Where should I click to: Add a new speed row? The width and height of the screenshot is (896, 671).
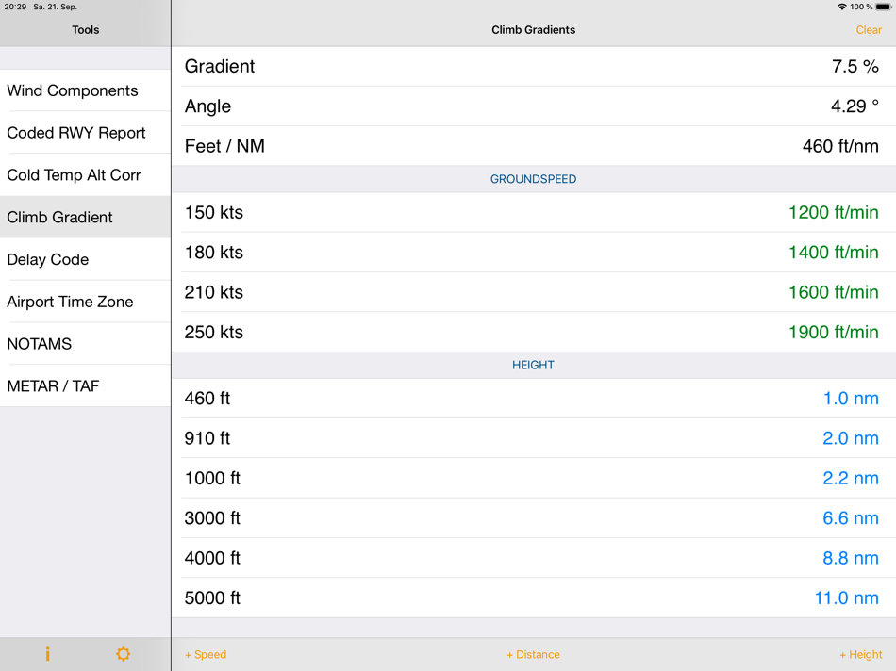206,653
